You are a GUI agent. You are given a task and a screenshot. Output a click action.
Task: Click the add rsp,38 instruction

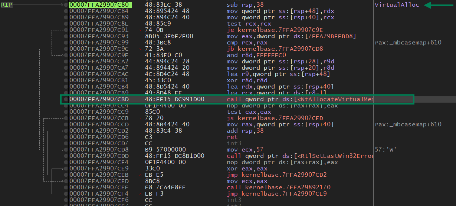[245, 131]
